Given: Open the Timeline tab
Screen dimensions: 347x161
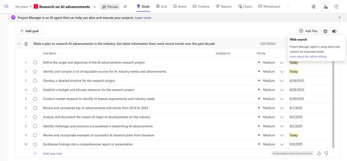Looking at the screenshot, I should (201, 7).
